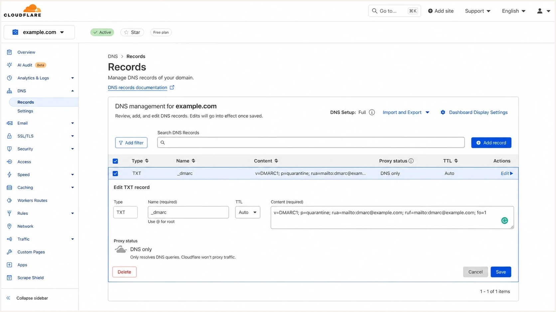Click the Apps plus-box icon

[9, 265]
